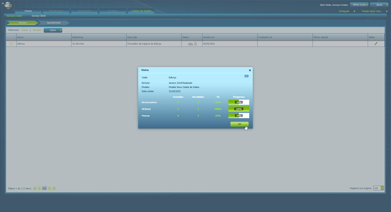Go to previous page pagination icon
The image size is (391, 212).
39,188
